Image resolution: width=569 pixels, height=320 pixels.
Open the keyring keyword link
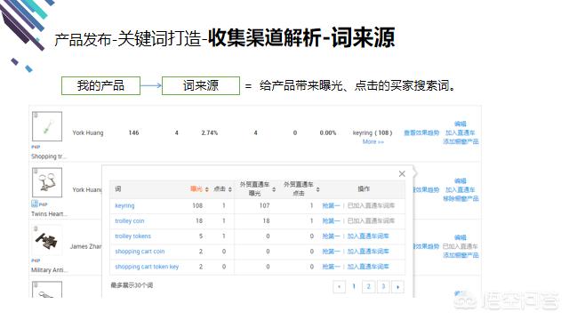(124, 205)
